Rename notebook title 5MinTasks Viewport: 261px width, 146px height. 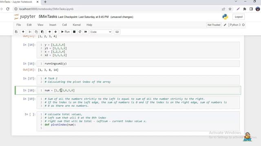coord(48,17)
